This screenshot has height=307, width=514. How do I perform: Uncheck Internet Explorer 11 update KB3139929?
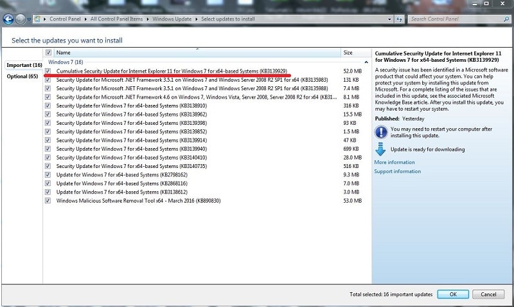tap(48, 71)
